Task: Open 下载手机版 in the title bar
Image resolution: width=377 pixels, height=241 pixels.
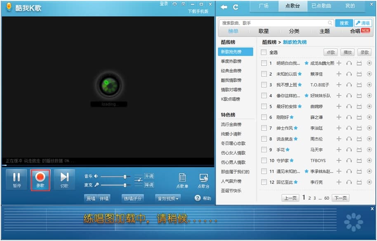Action: [198, 11]
